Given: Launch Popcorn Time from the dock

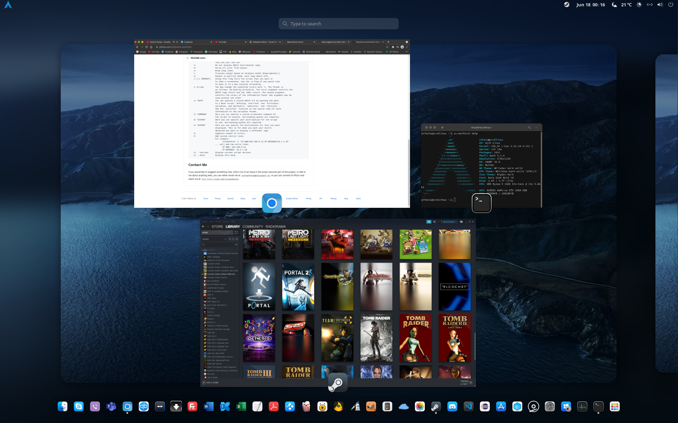Looking at the screenshot, I should point(306,406).
